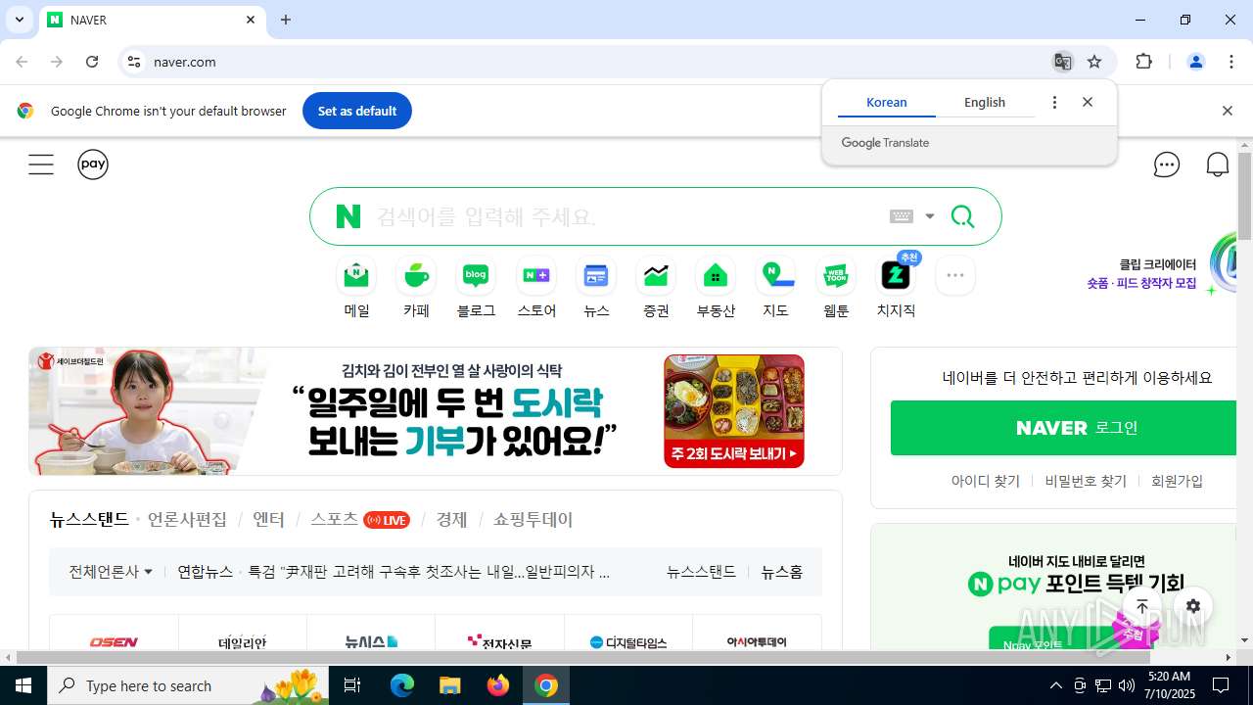This screenshot has width=1253, height=705.
Task: Switch to the 쇼핑투데이 tab
Action: (x=534, y=520)
